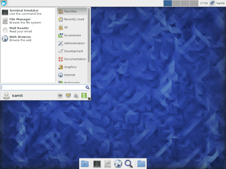
Task: Click the menu resize grip arrow
Action: tap(89, 99)
